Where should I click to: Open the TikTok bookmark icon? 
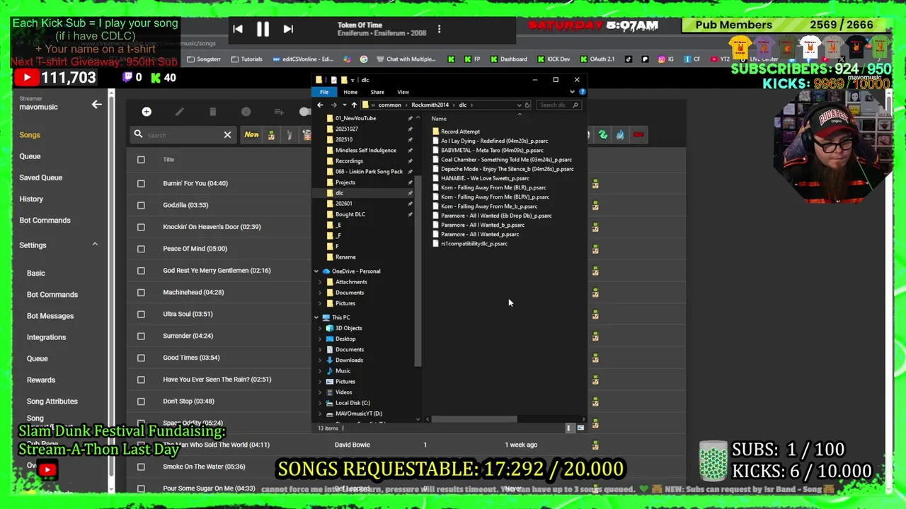tap(629, 59)
